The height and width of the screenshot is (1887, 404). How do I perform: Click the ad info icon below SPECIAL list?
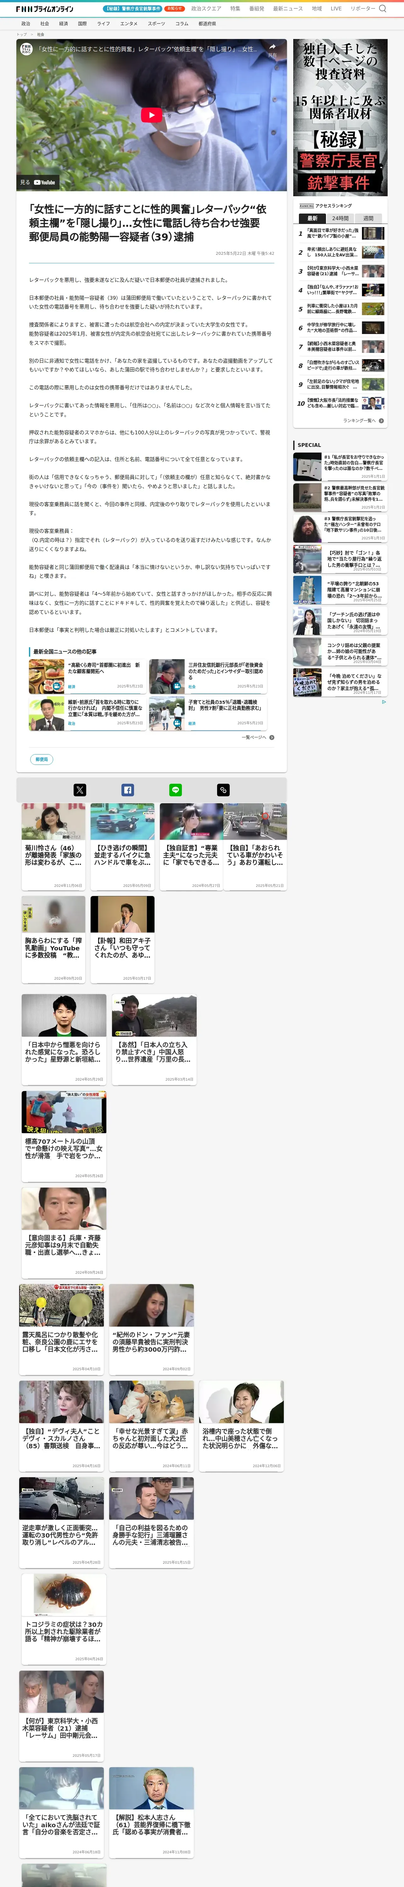click(384, 702)
